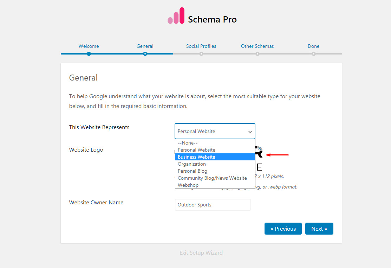Click the Other Schemas step circle
Viewport: 391px width, 268px height.
257,54
